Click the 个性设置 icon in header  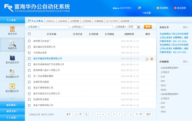point(139,8)
